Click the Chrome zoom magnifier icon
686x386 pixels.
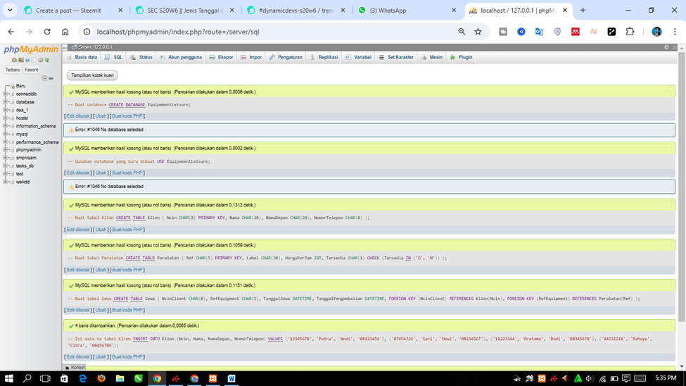click(x=462, y=32)
